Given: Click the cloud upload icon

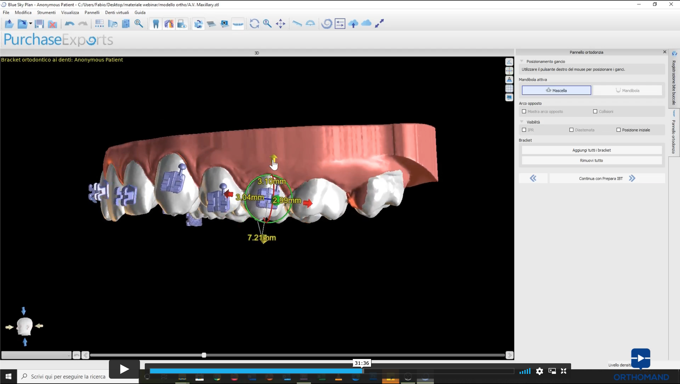Looking at the screenshot, I should (x=353, y=24).
